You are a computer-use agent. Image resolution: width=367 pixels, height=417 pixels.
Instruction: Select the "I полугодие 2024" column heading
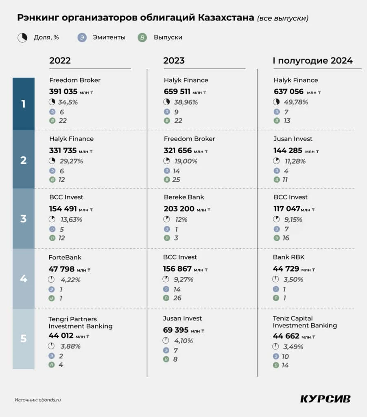click(x=312, y=61)
